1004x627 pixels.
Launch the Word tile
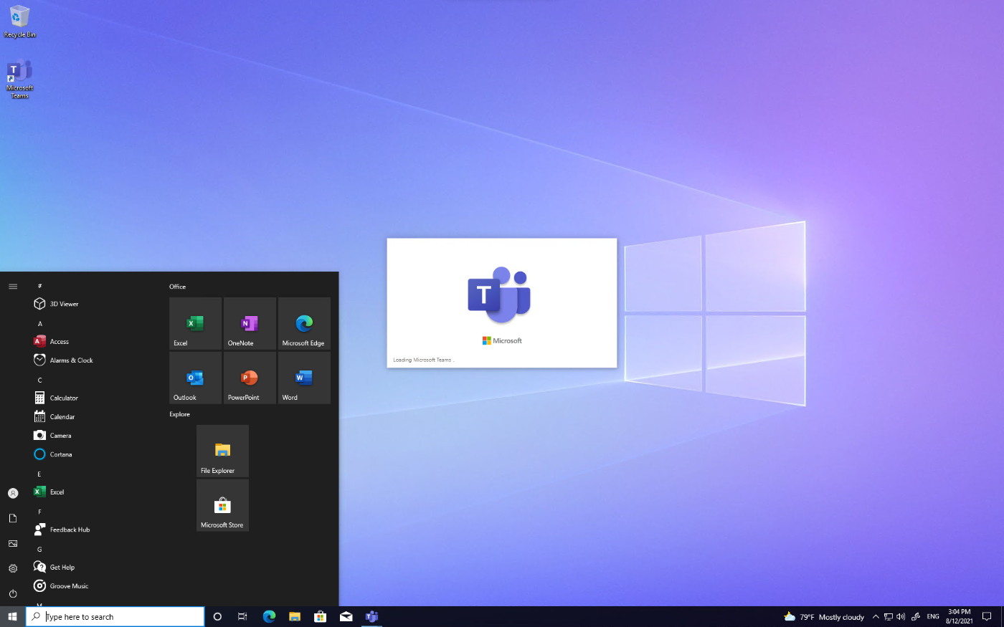[x=304, y=378]
